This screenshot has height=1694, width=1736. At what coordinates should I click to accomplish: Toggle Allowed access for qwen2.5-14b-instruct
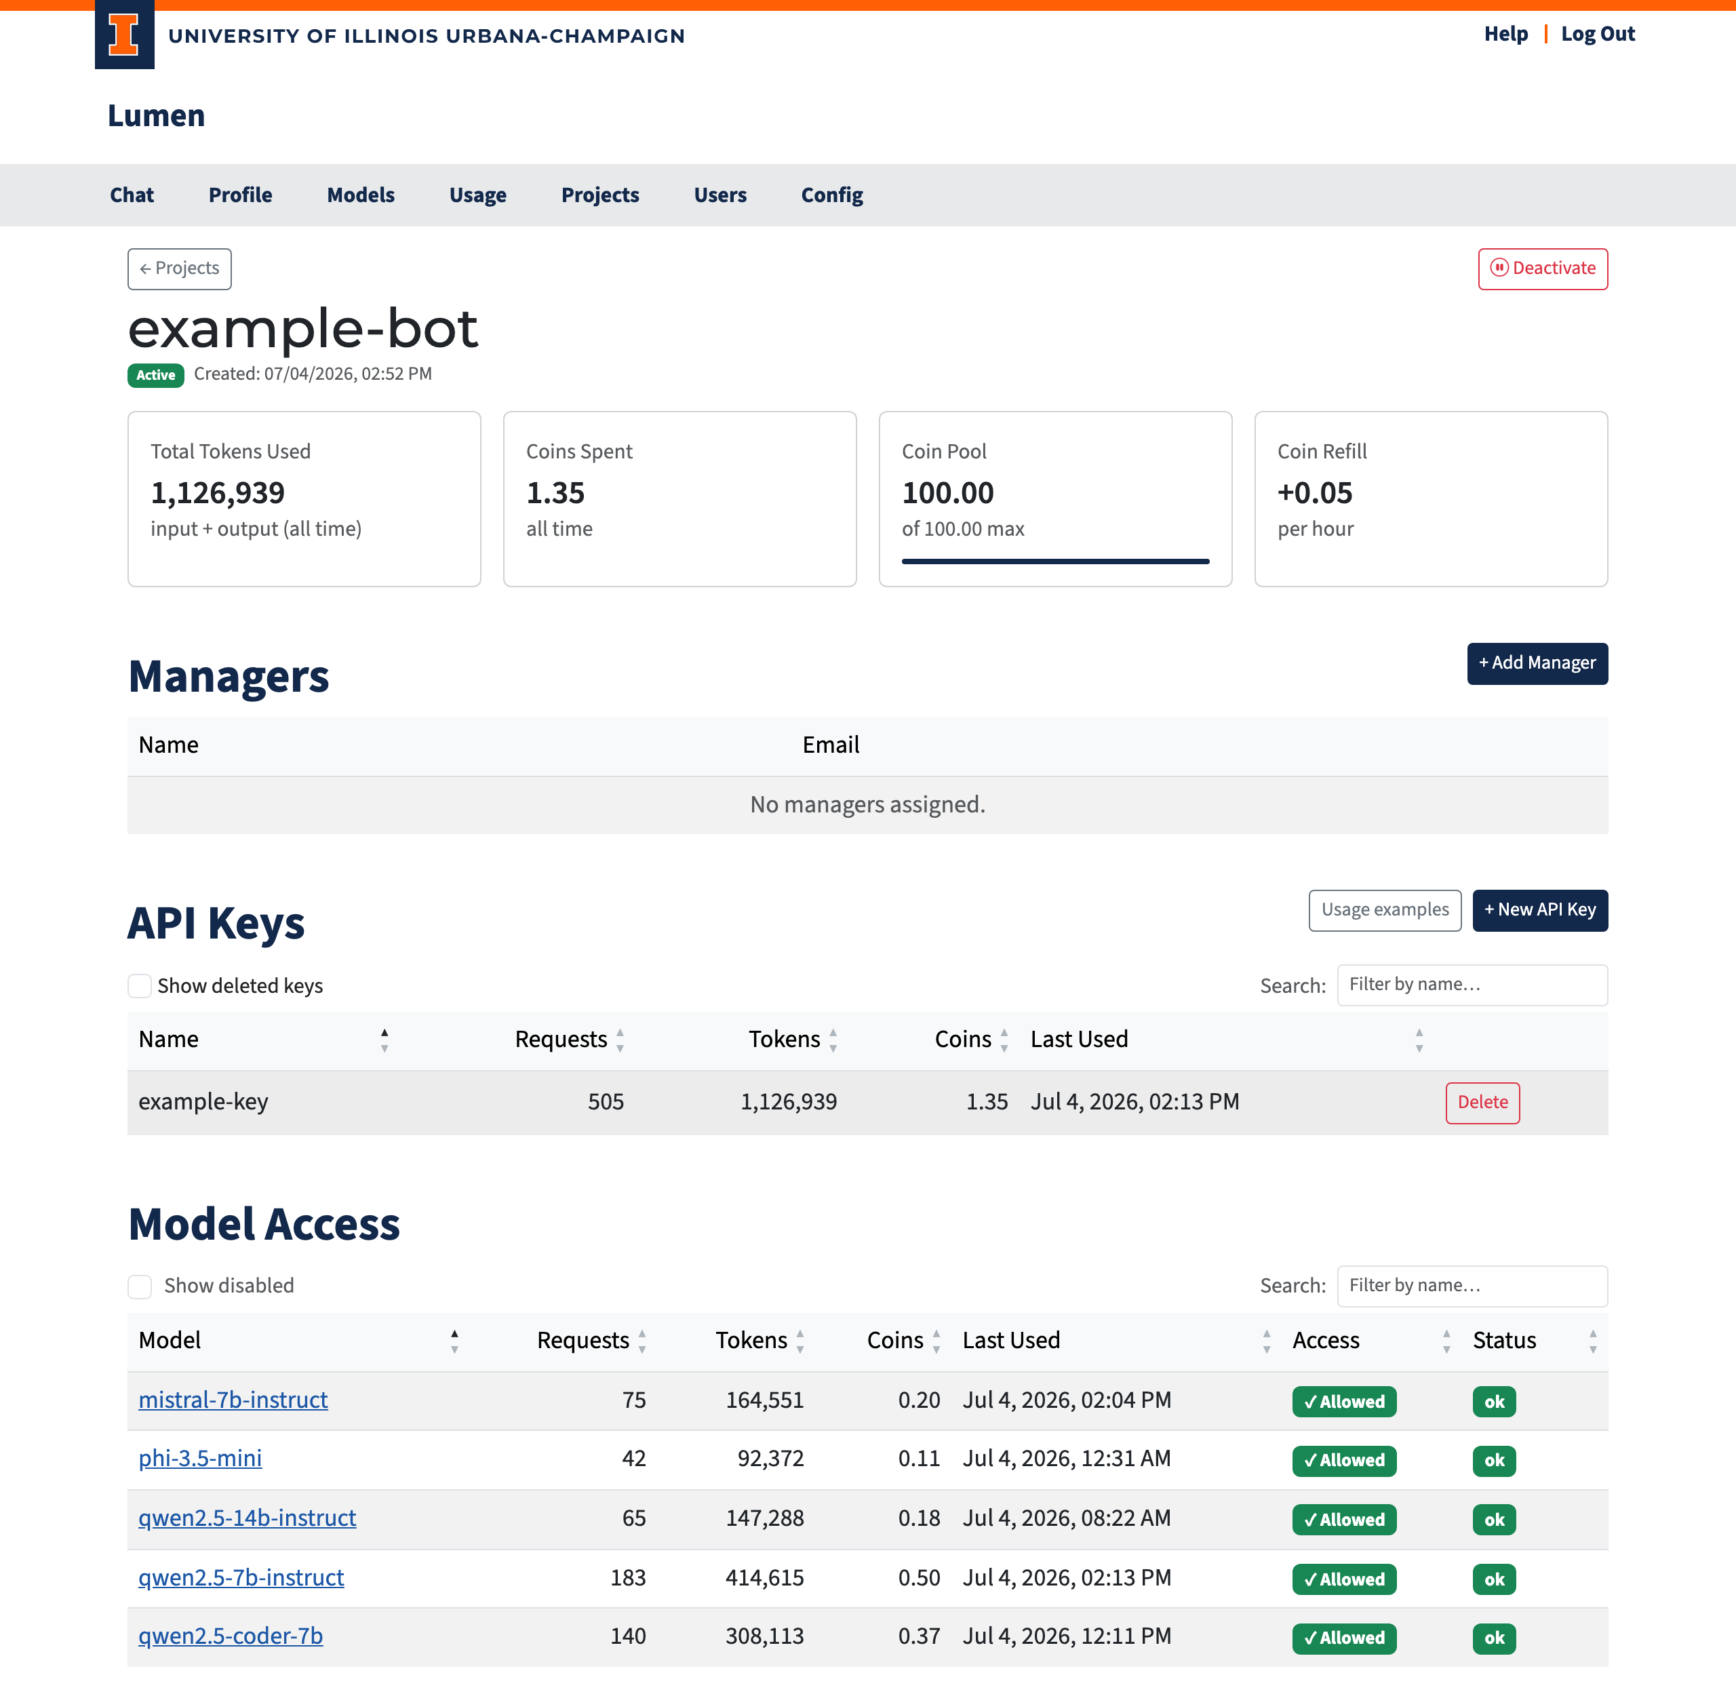tap(1343, 1520)
